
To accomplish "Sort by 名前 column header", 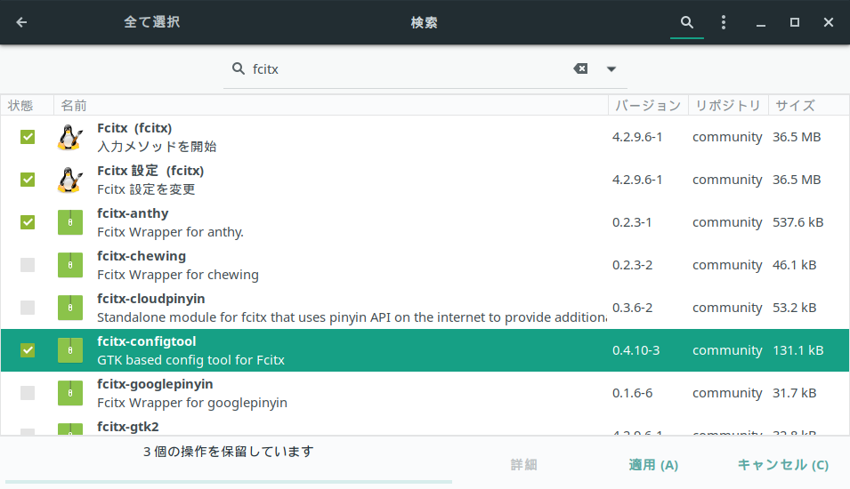I will [331, 105].
